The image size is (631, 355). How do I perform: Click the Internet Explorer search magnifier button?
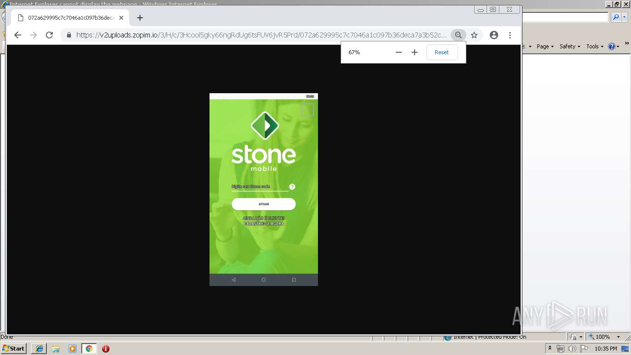[x=616, y=17]
